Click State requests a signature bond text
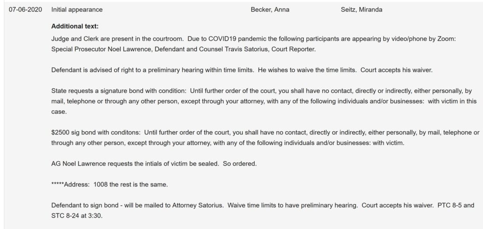483x229 pixels. 264,102
